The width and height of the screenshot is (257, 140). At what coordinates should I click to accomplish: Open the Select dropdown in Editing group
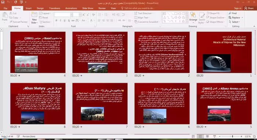[x=234, y=22]
